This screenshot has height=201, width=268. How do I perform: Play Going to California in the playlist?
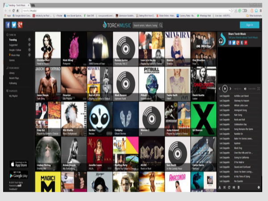click(241, 158)
